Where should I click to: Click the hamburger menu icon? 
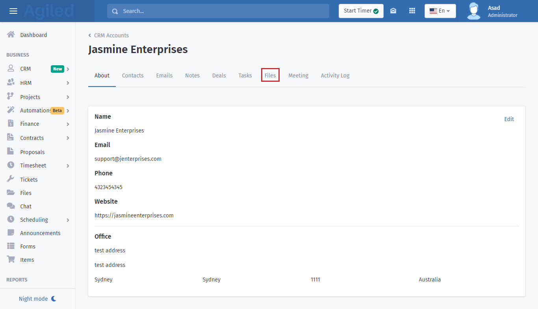click(13, 11)
